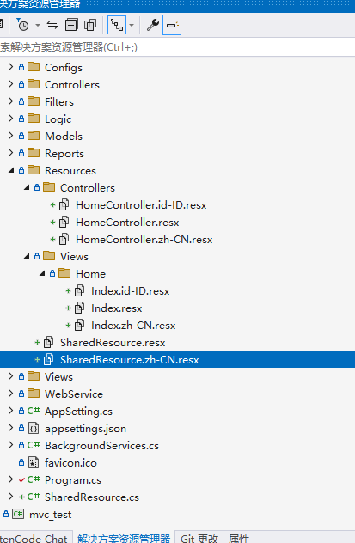355x543 pixels.
Task: Toggle Preview Selected Items icon
Action: 172,25
